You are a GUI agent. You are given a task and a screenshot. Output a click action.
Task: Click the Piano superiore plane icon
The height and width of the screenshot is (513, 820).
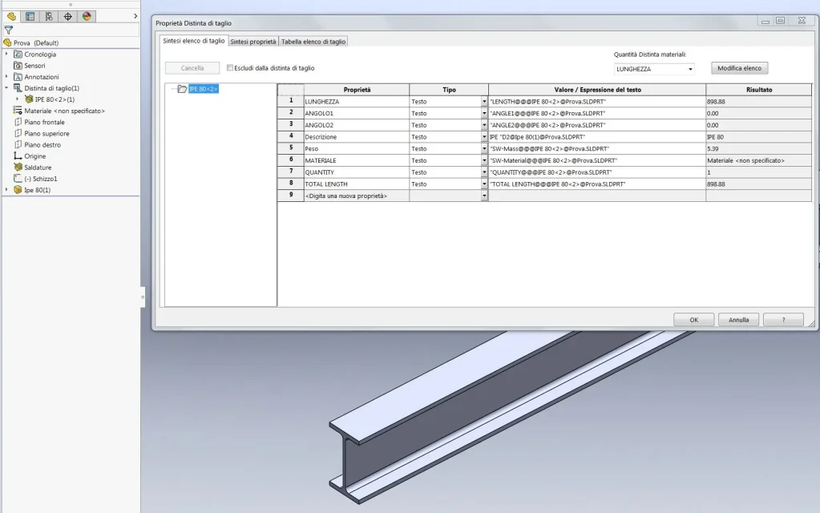point(18,133)
